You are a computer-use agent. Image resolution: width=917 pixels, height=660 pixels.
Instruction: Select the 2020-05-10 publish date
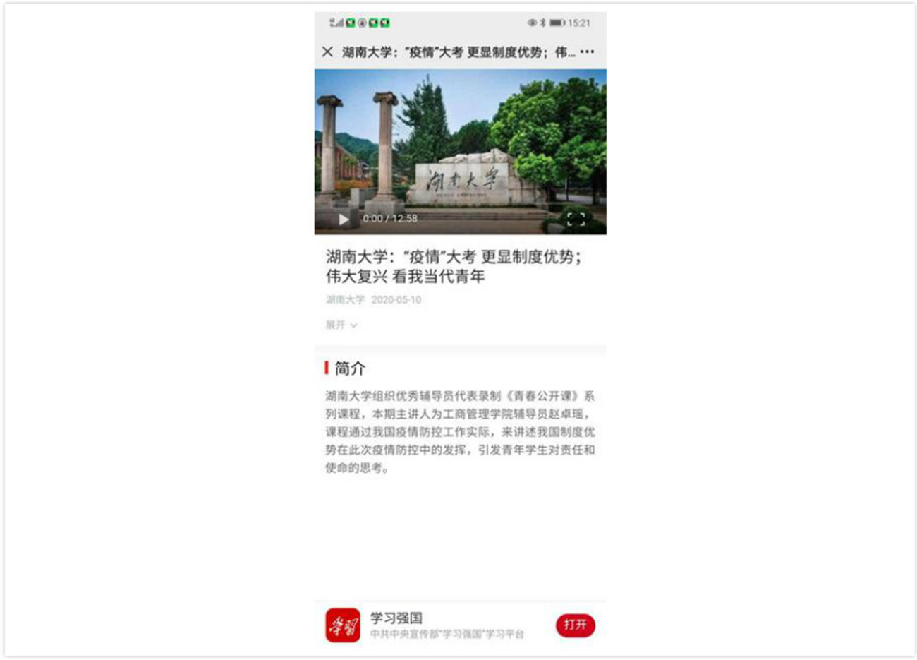(396, 299)
